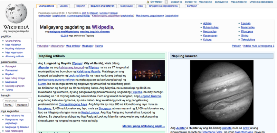This screenshot has height=133, width=277.
Task: Open Tulong in the sidebar
Action: pos(9,90)
